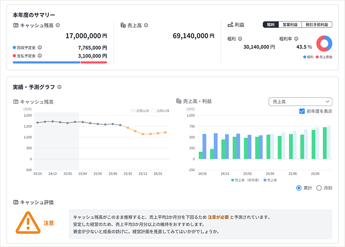
Task: Click last orange forecast point on cash chart
Action: (166, 132)
